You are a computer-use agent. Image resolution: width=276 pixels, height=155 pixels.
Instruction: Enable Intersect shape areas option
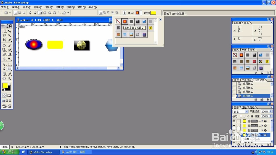coord(113,13)
